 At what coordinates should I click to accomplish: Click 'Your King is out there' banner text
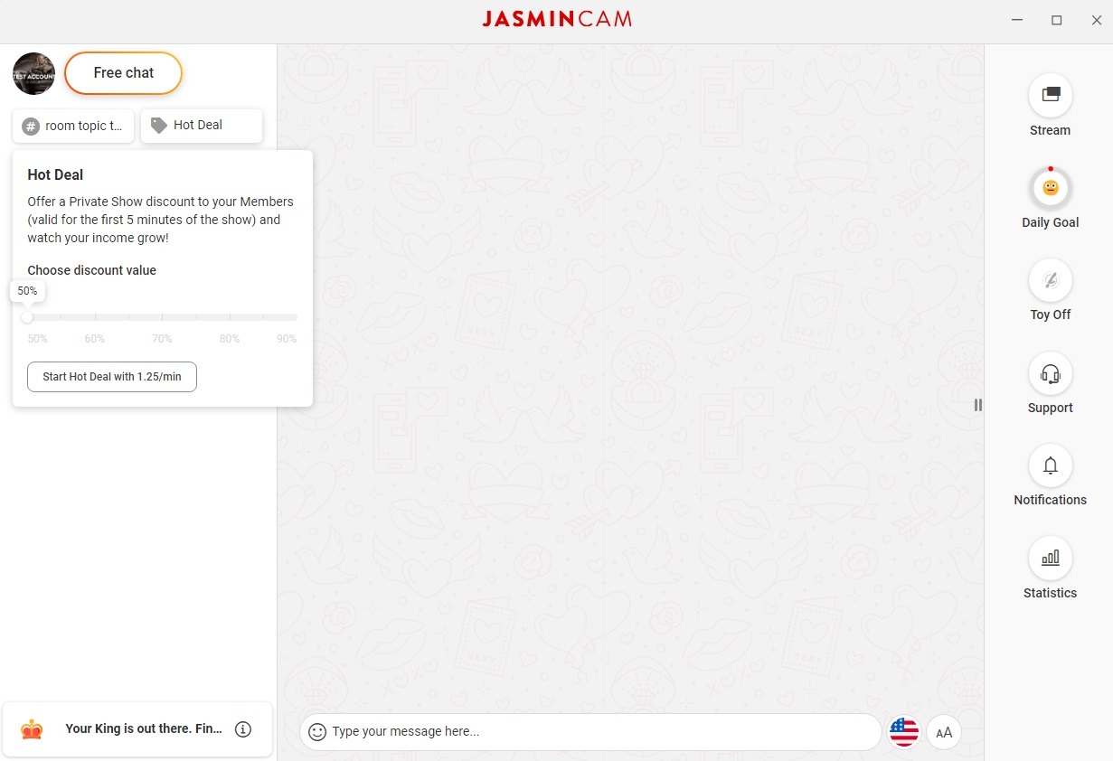[144, 728]
